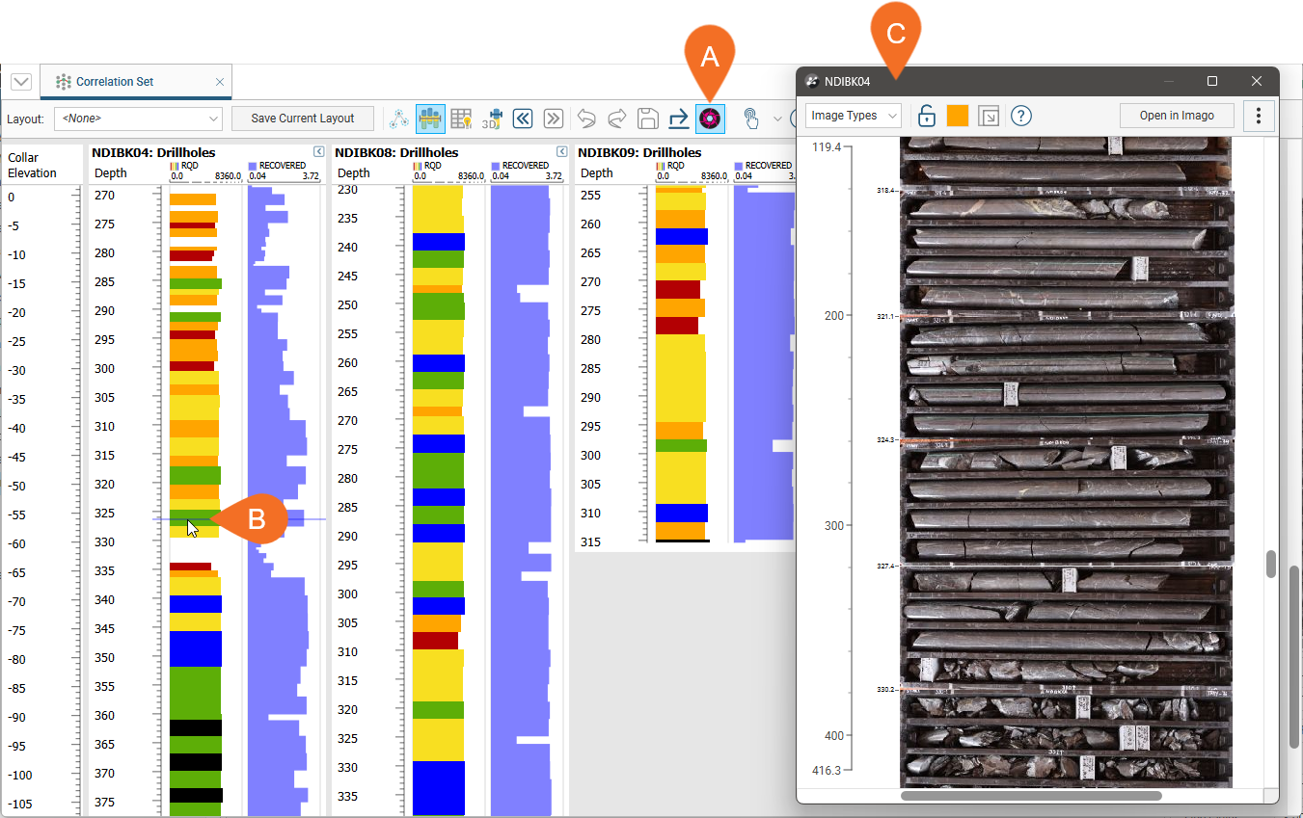Click the redo arrow icon
The image size is (1303, 818).
click(x=617, y=119)
